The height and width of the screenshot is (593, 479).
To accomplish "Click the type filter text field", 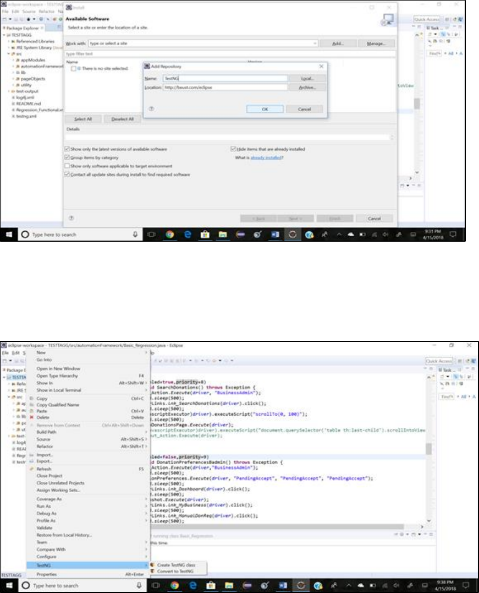I will (230, 54).
